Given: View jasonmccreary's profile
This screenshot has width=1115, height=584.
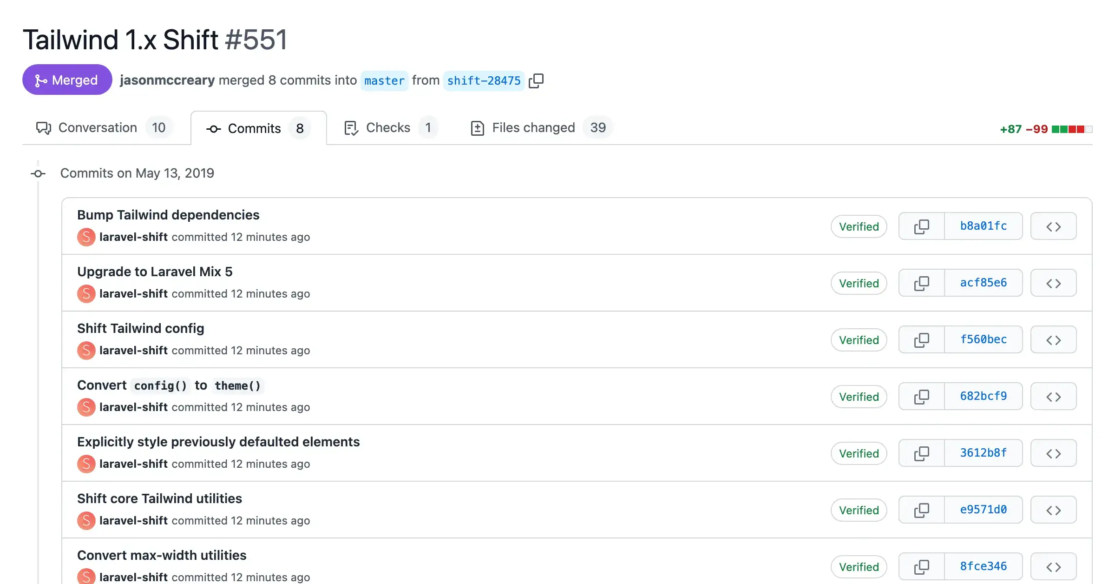Looking at the screenshot, I should pyautogui.click(x=167, y=80).
